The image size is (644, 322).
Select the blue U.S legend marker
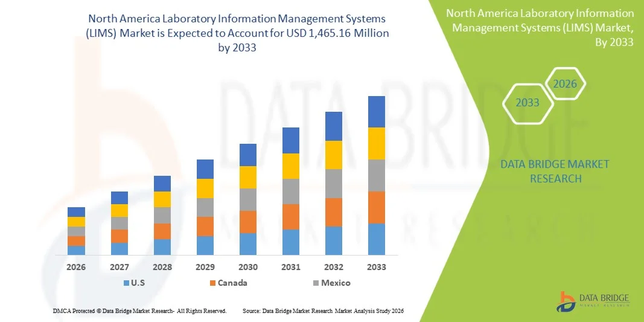click(126, 283)
